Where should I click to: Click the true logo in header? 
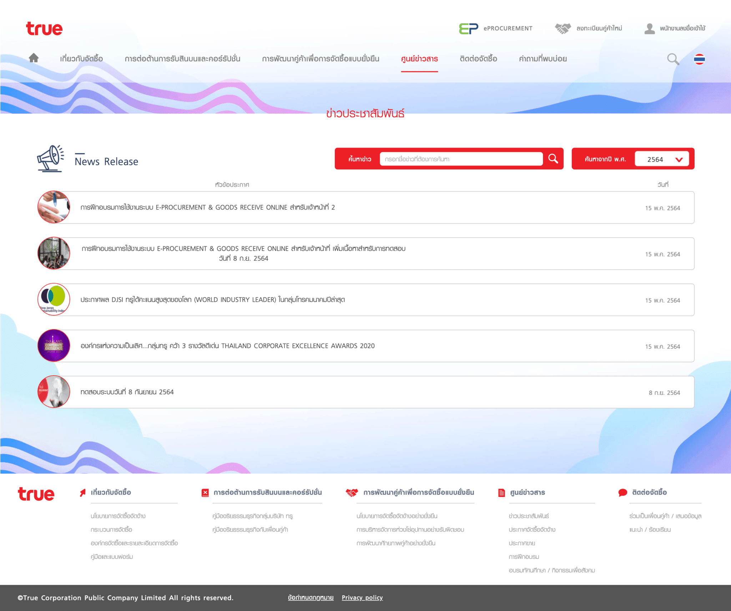coord(44,29)
